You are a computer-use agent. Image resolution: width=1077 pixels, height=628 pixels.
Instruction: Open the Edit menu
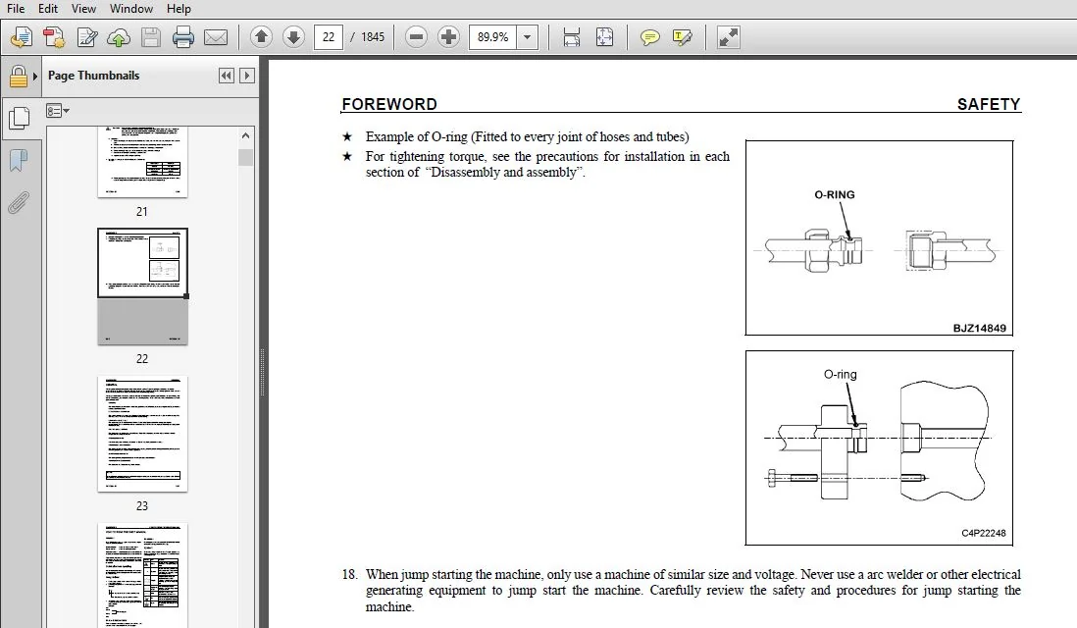[48, 9]
